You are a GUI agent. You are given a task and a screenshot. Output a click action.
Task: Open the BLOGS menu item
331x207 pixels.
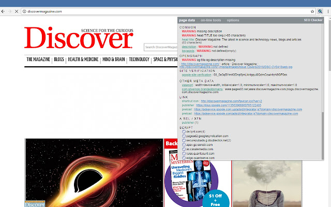click(59, 60)
